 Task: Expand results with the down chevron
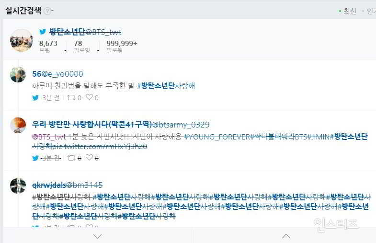tap(97, 236)
